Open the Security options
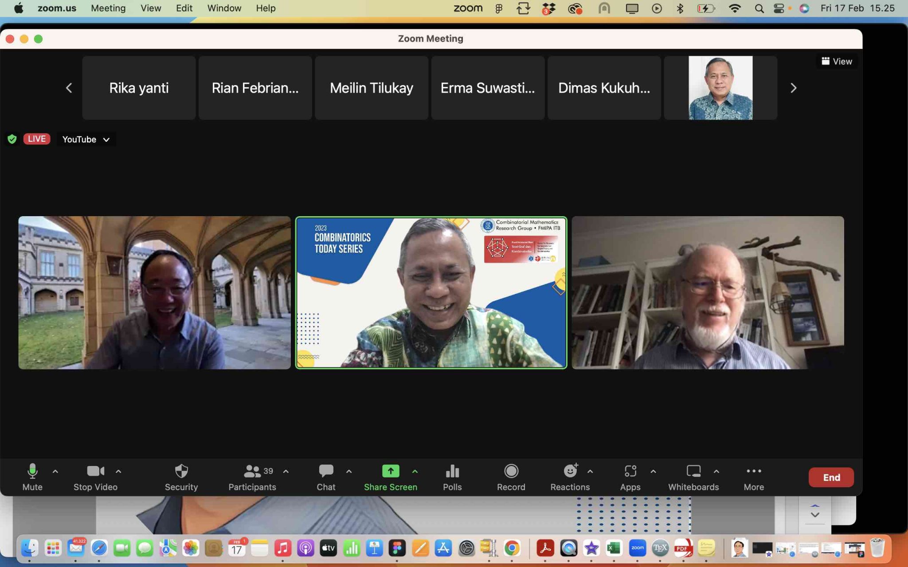This screenshot has width=908, height=567. [181, 477]
